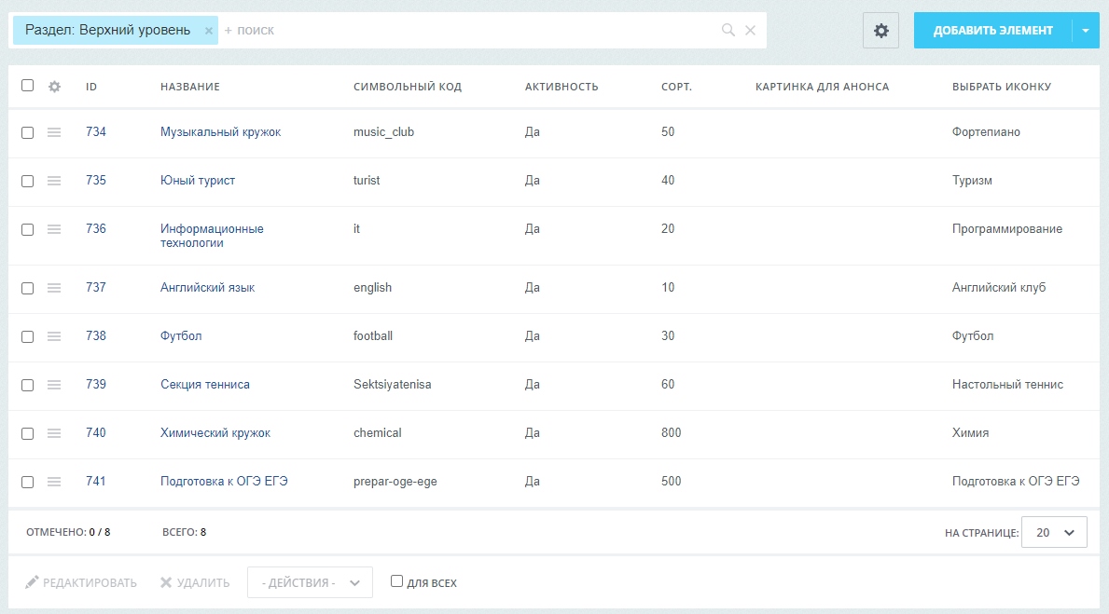Screen dimensions: 1109x614
Task: Click the Удалить button
Action: [195, 583]
